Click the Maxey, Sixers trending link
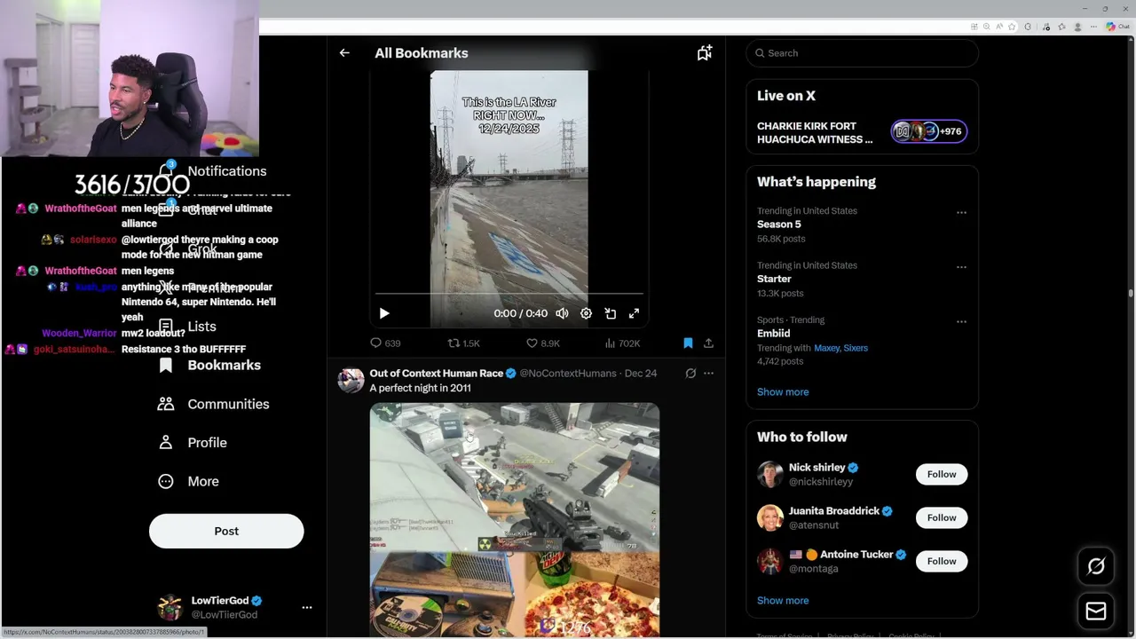This screenshot has height=639, width=1136. (x=840, y=348)
